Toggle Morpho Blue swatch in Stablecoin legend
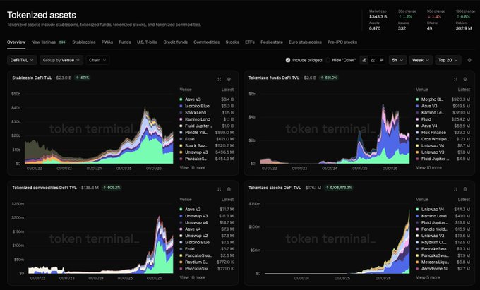The height and width of the screenshot is (290, 480). (181, 106)
